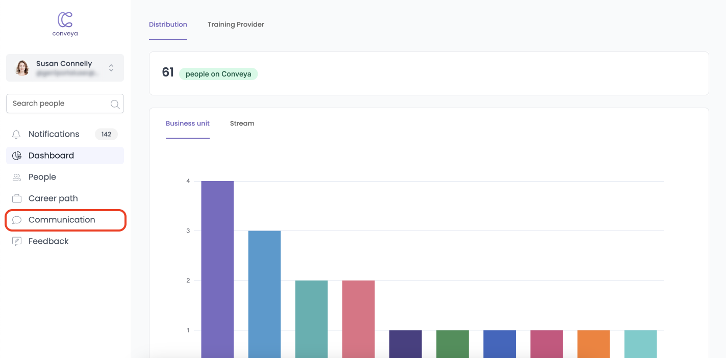Click the y-axis label 2
Viewport: 726px width, 358px height.
(x=188, y=280)
